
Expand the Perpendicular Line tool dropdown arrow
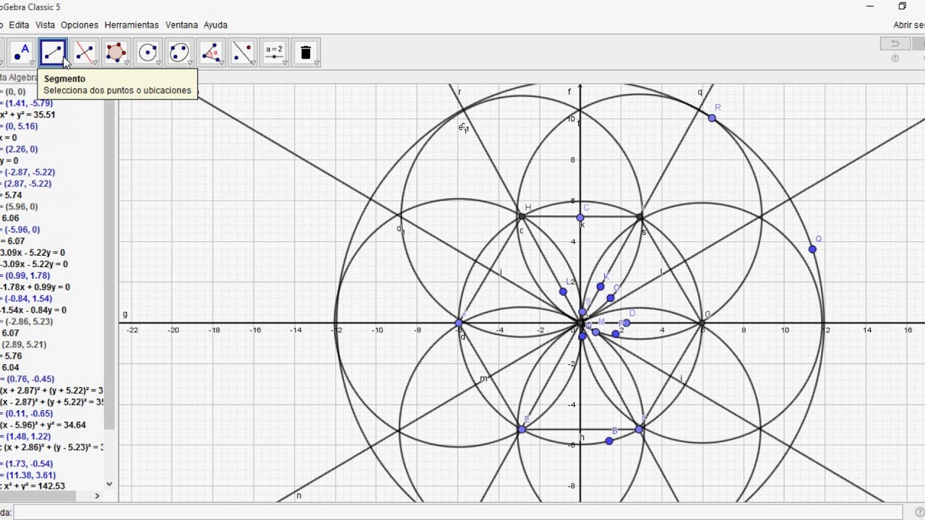tap(95, 63)
